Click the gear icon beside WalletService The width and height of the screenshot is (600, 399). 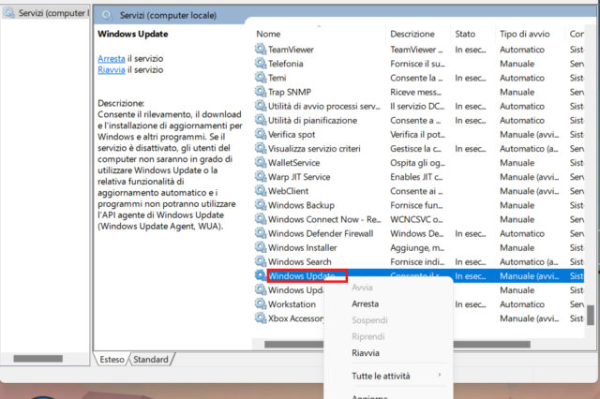point(261,162)
